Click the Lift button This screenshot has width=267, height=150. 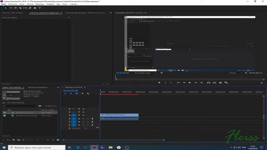click(209, 82)
